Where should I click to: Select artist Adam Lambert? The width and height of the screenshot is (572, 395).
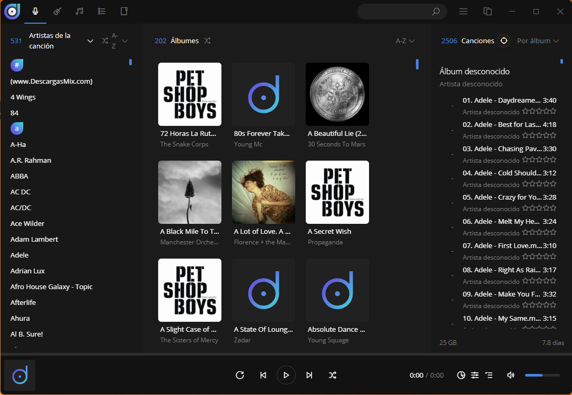point(34,239)
